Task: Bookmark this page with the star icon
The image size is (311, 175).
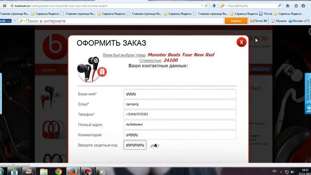Action: (296, 6)
